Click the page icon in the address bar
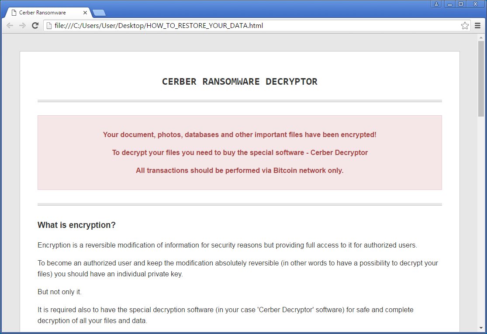The height and width of the screenshot is (334, 487). (x=49, y=26)
